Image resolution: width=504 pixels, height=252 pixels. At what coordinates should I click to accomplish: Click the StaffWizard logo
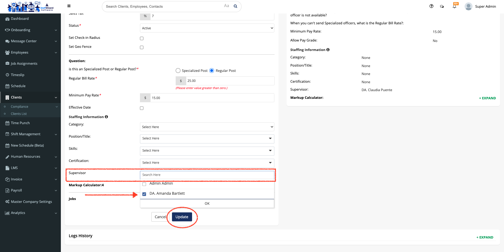coord(30,7)
